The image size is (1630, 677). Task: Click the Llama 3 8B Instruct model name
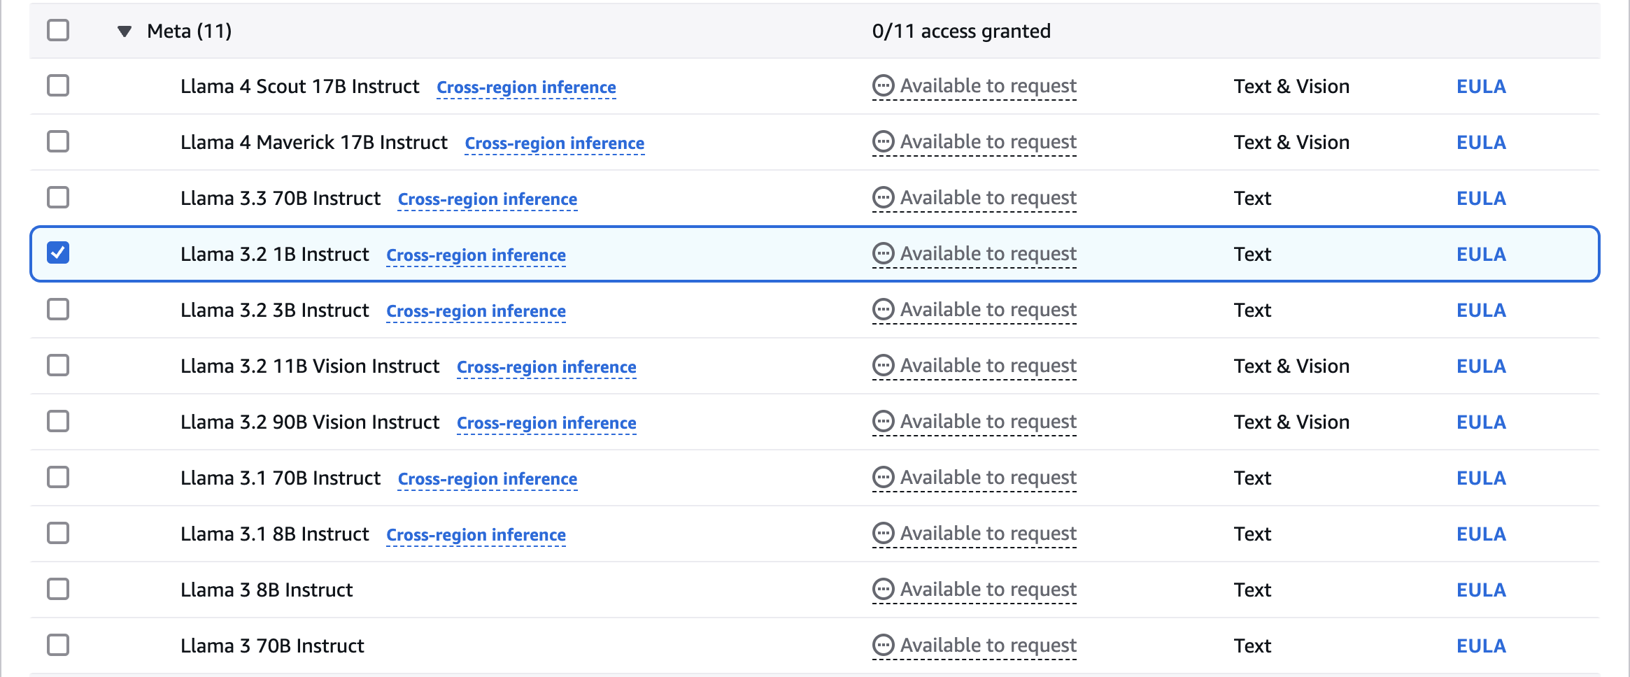(267, 590)
